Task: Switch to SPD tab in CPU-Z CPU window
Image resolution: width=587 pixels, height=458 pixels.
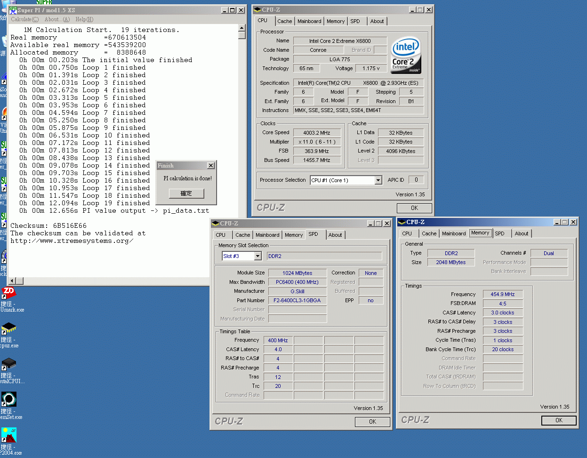Action: click(355, 21)
